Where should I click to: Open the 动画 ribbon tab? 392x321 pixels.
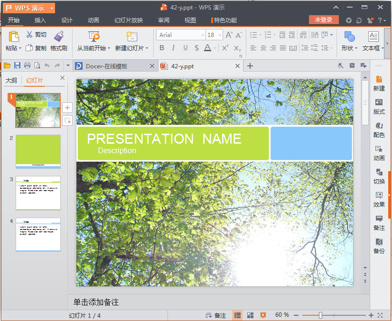click(x=93, y=20)
